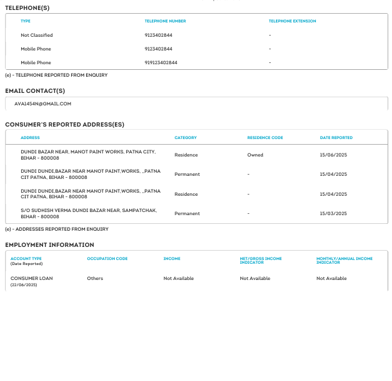The height and width of the screenshot is (381, 392).
Task: Select the Telephone Number column header
Action: pos(165,21)
